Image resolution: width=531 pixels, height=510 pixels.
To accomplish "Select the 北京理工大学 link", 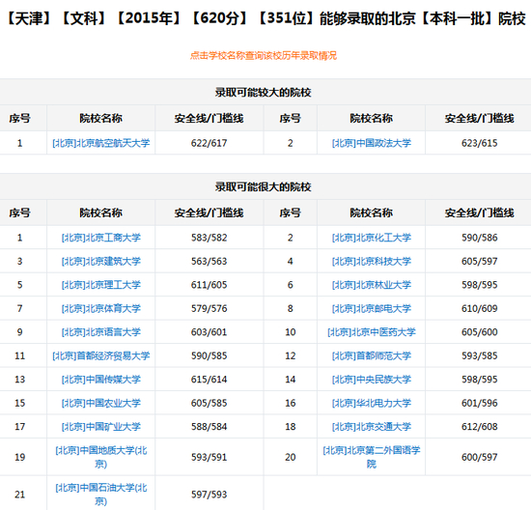I will 101,285.
